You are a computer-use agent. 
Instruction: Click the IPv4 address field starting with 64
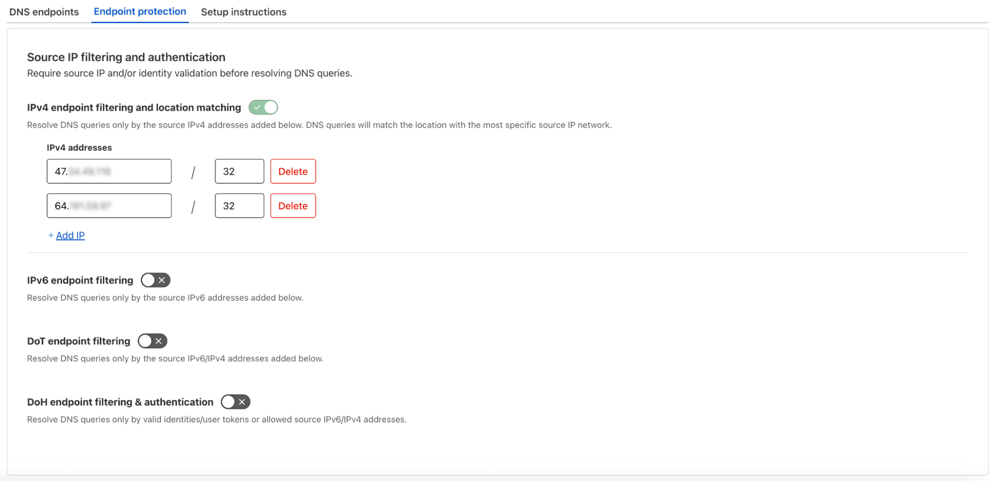tap(109, 206)
